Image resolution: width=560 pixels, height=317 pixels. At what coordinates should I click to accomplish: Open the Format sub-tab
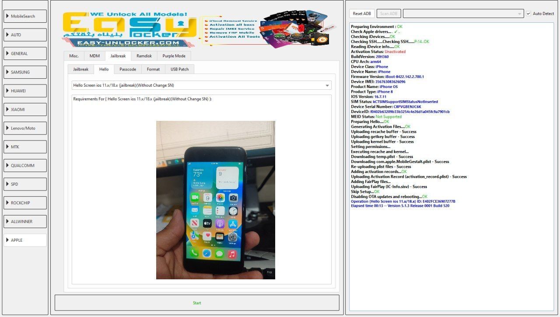pyautogui.click(x=153, y=69)
